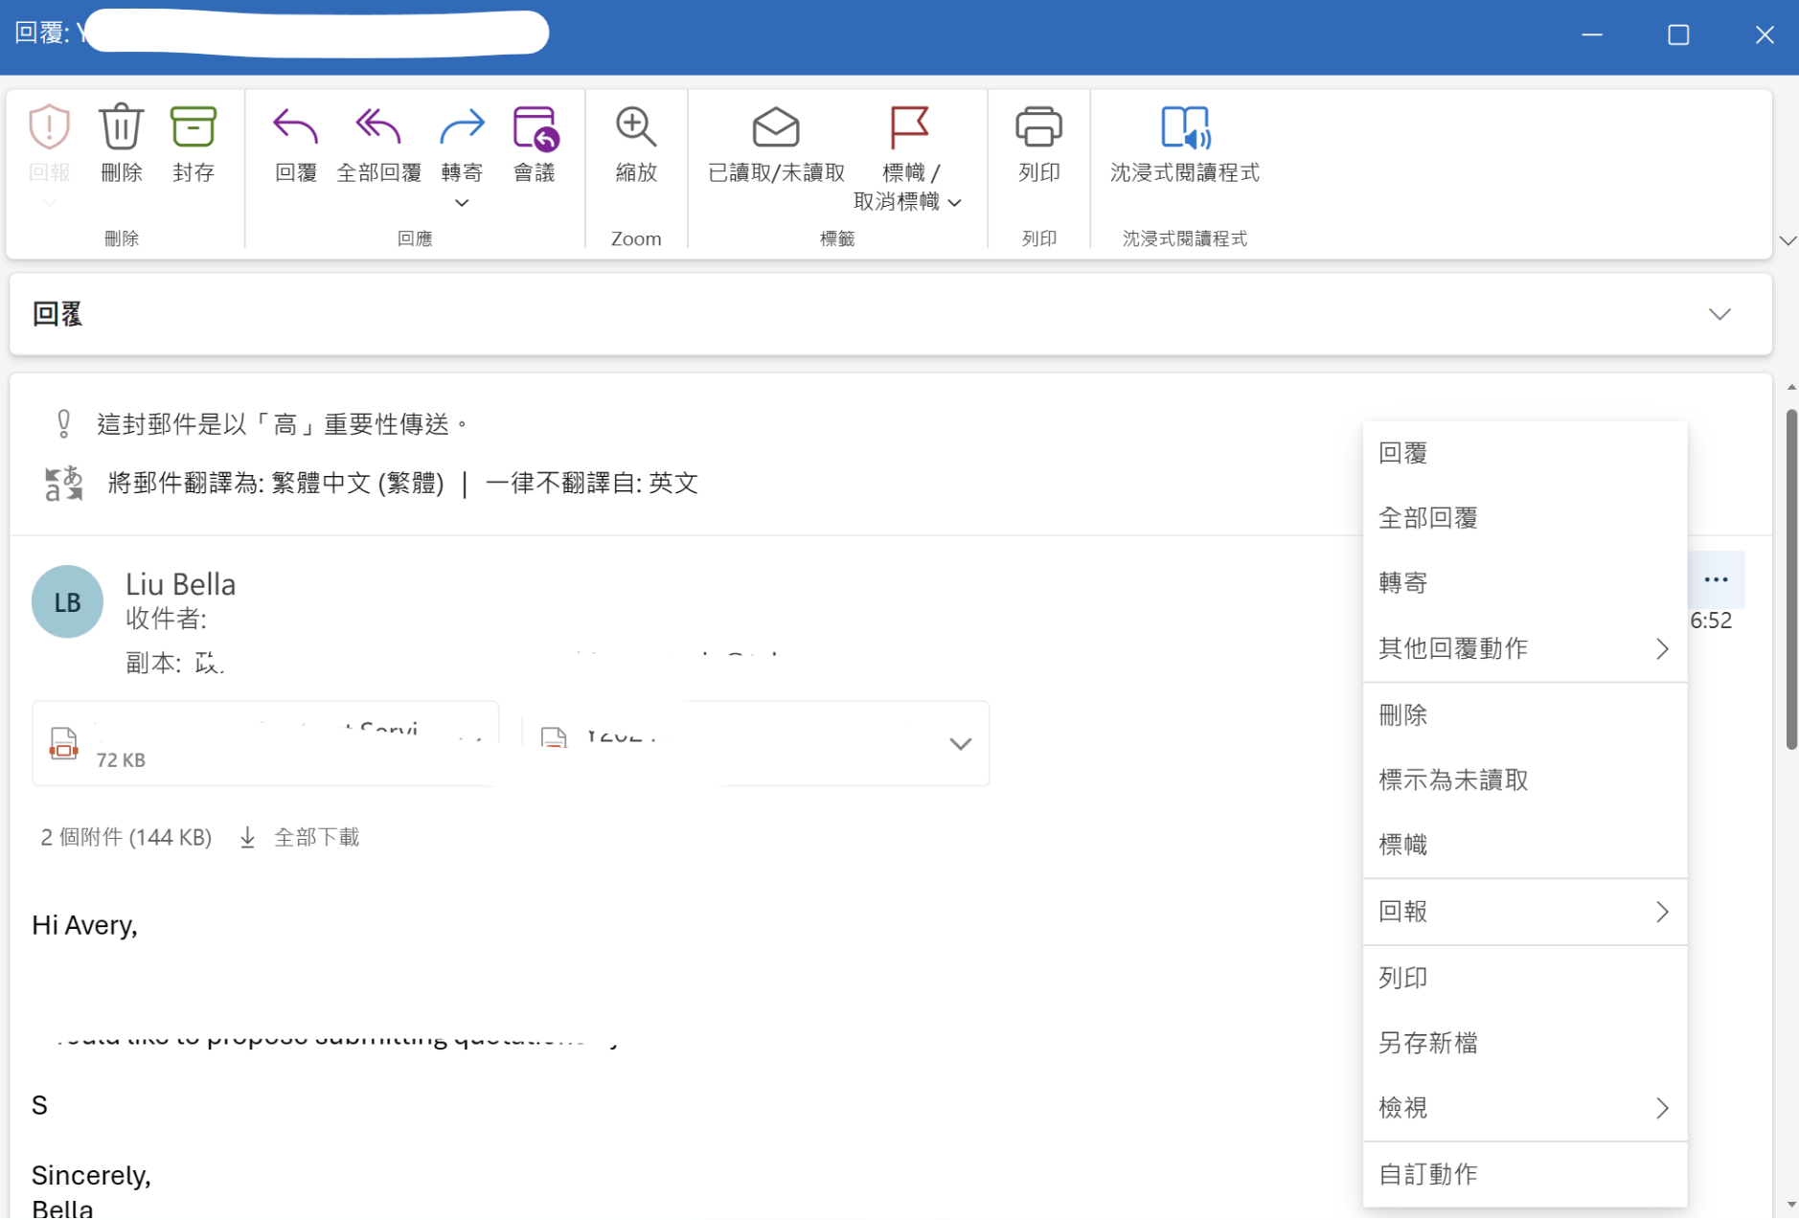This screenshot has height=1220, width=1799.
Task: Select 全部回覆 in the context menu
Action: [x=1524, y=518]
